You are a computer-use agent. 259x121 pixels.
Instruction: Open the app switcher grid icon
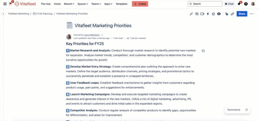5,4
